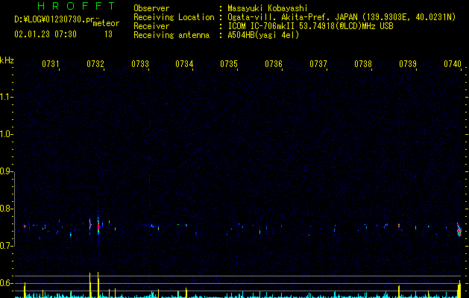Click the 0.8 kHz frequency label
469x298 pixels.
(x=7, y=209)
